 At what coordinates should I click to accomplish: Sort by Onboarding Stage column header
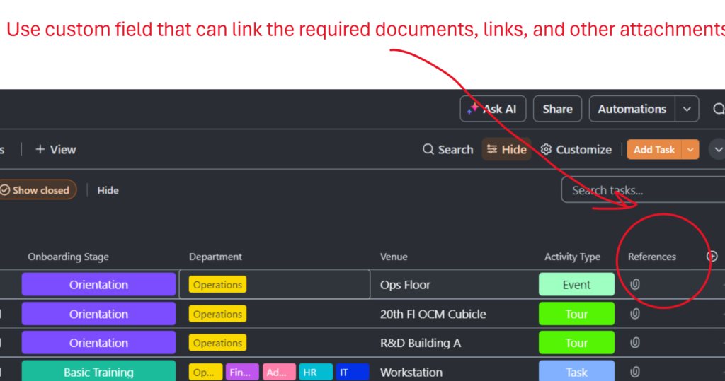68,257
